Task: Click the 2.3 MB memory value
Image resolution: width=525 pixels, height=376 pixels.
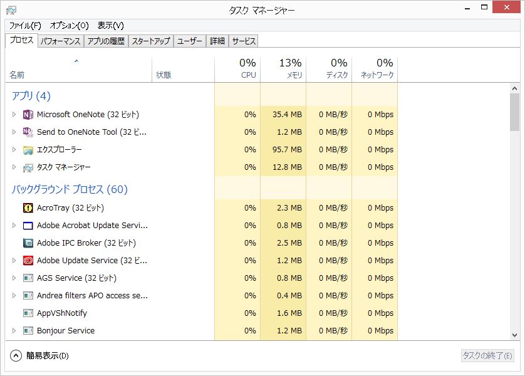Action: tap(289, 208)
